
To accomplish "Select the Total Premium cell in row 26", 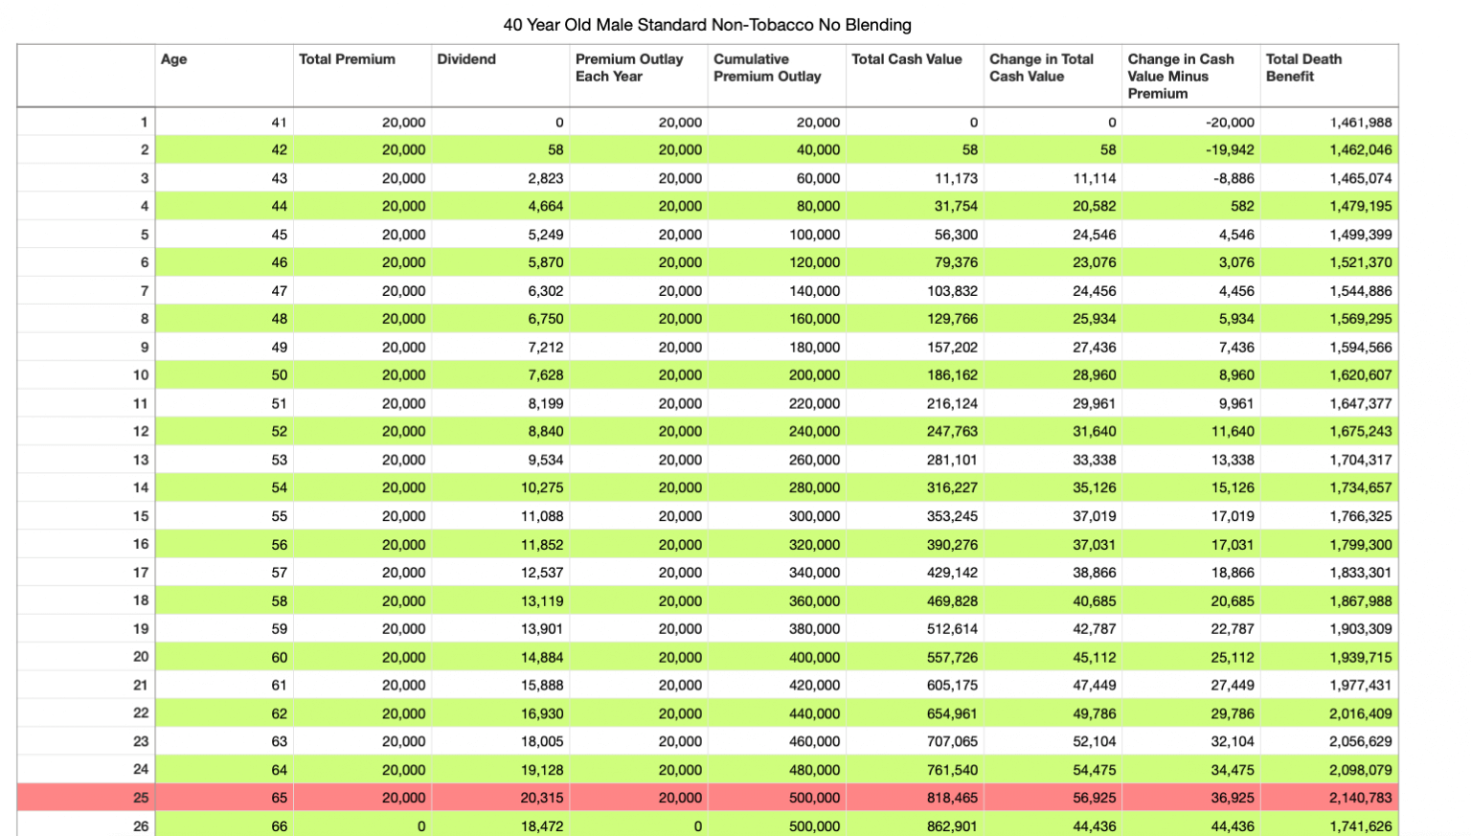I will [x=420, y=825].
